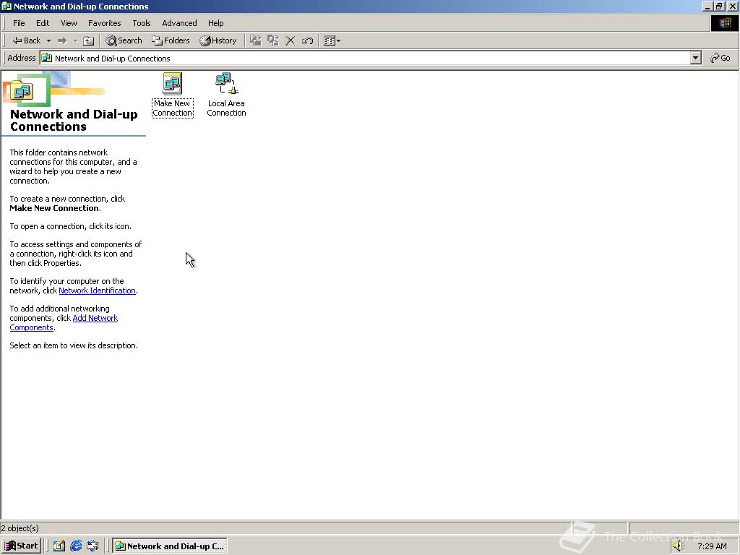This screenshot has width=740, height=555.
Task: Open the History pane
Action: [218, 40]
